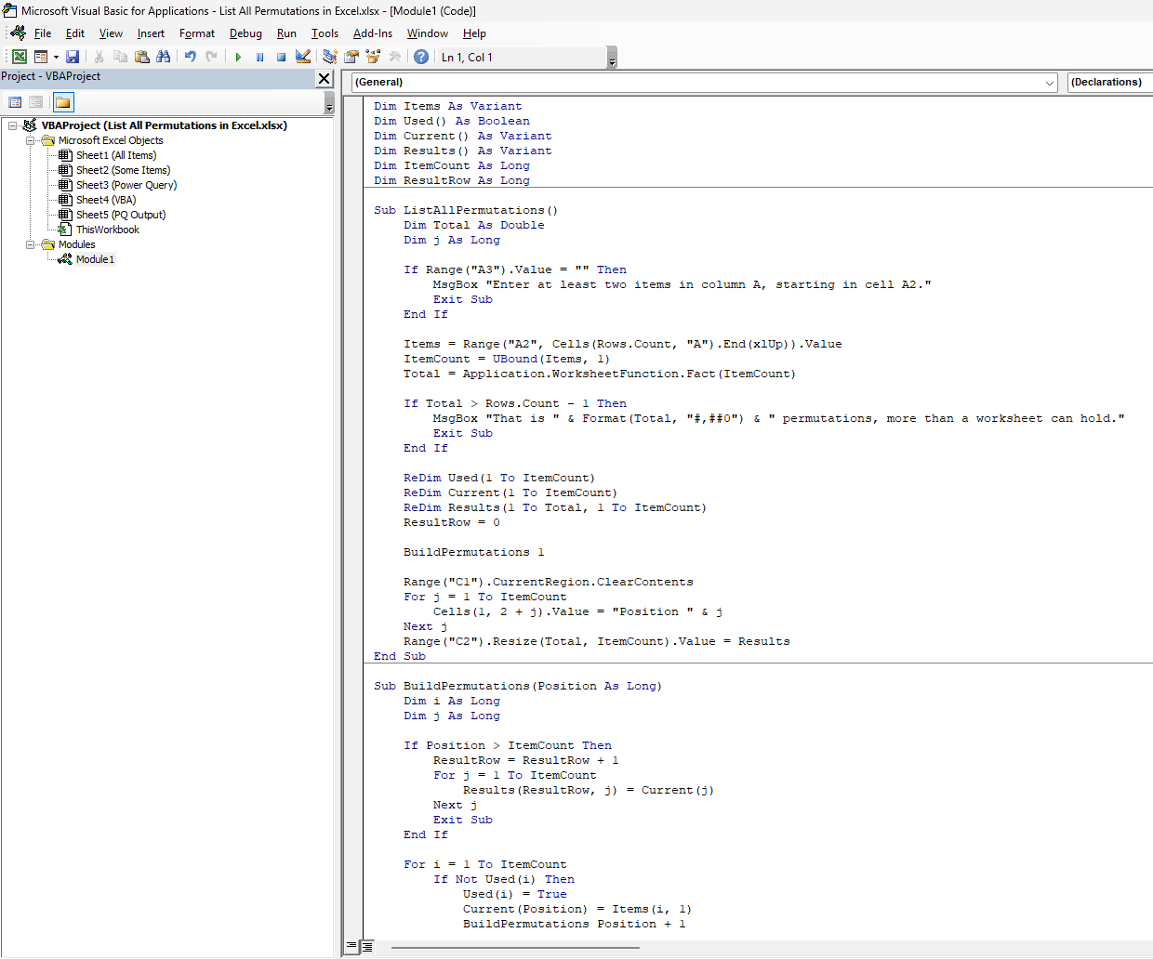The height and width of the screenshot is (959, 1153).
Task: Open the (General) object dropdown
Action: (704, 82)
